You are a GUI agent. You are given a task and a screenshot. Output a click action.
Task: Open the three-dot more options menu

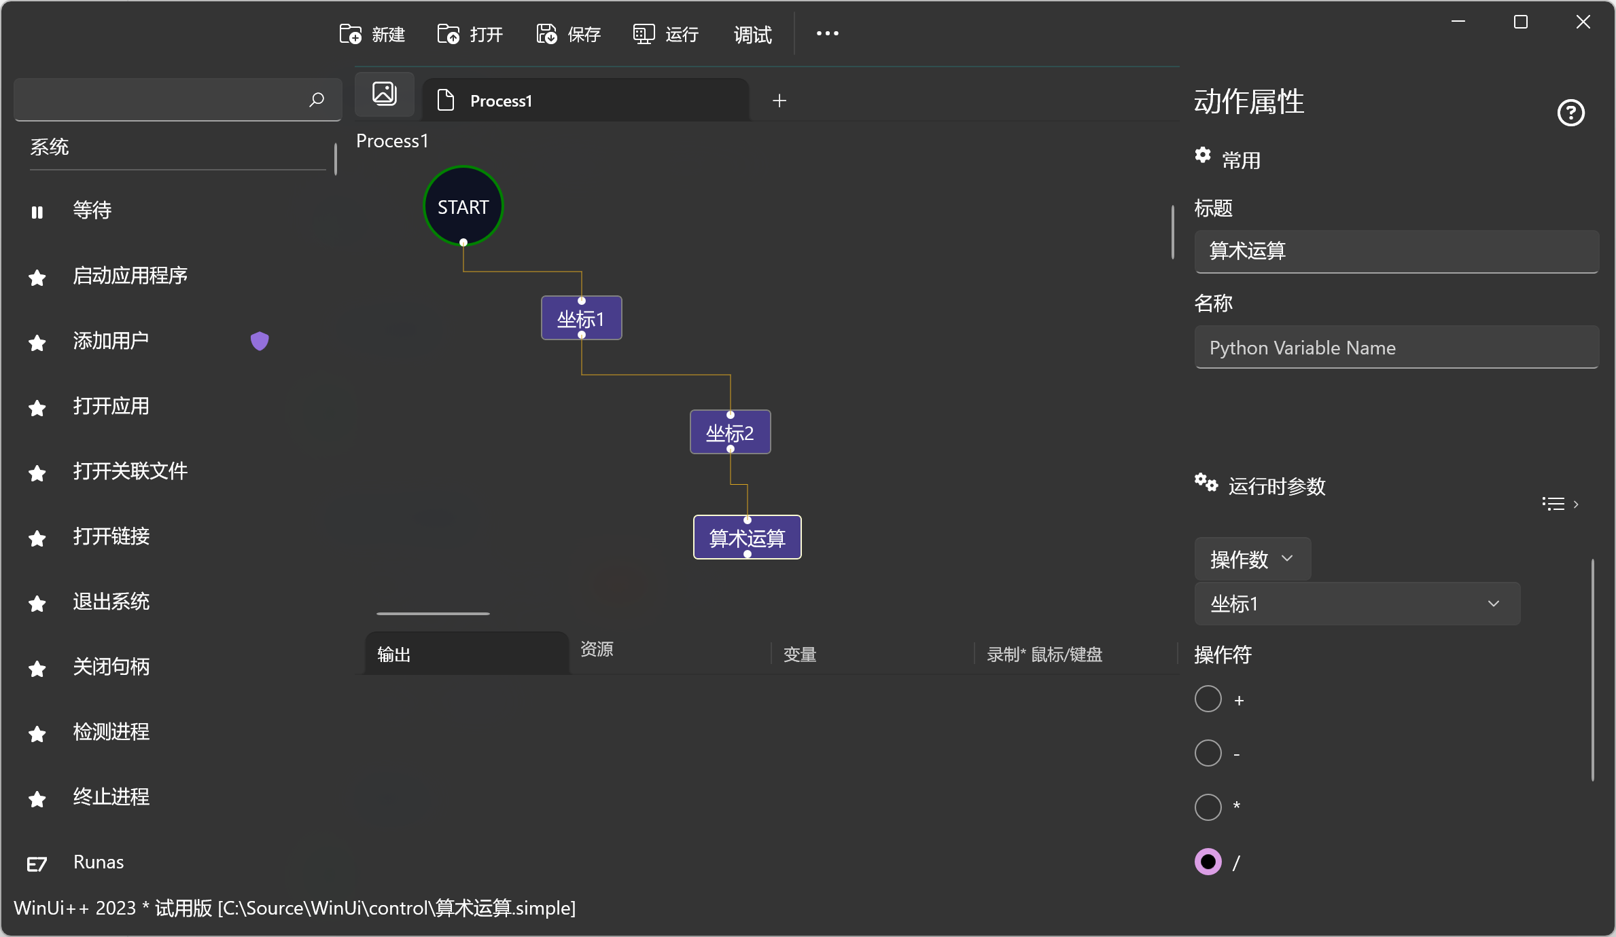[827, 33]
